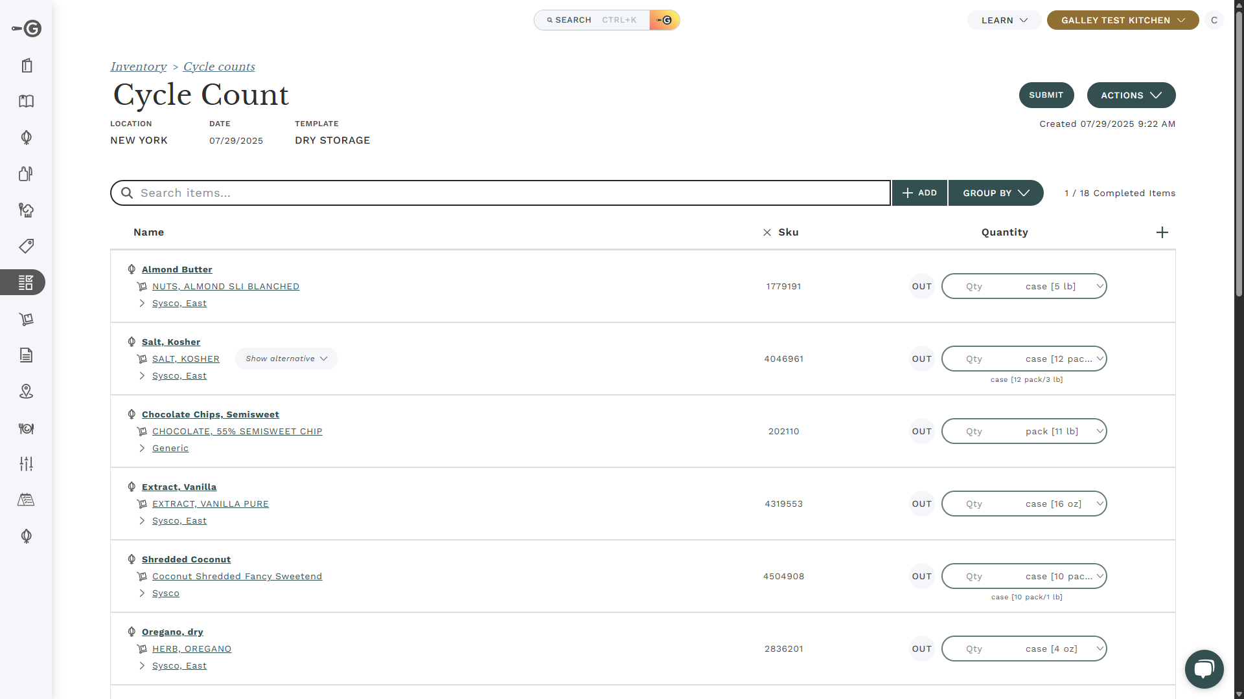Screen dimensions: 1244x699
Task: Expand the Generic vendor row chevron
Action: pos(142,448)
